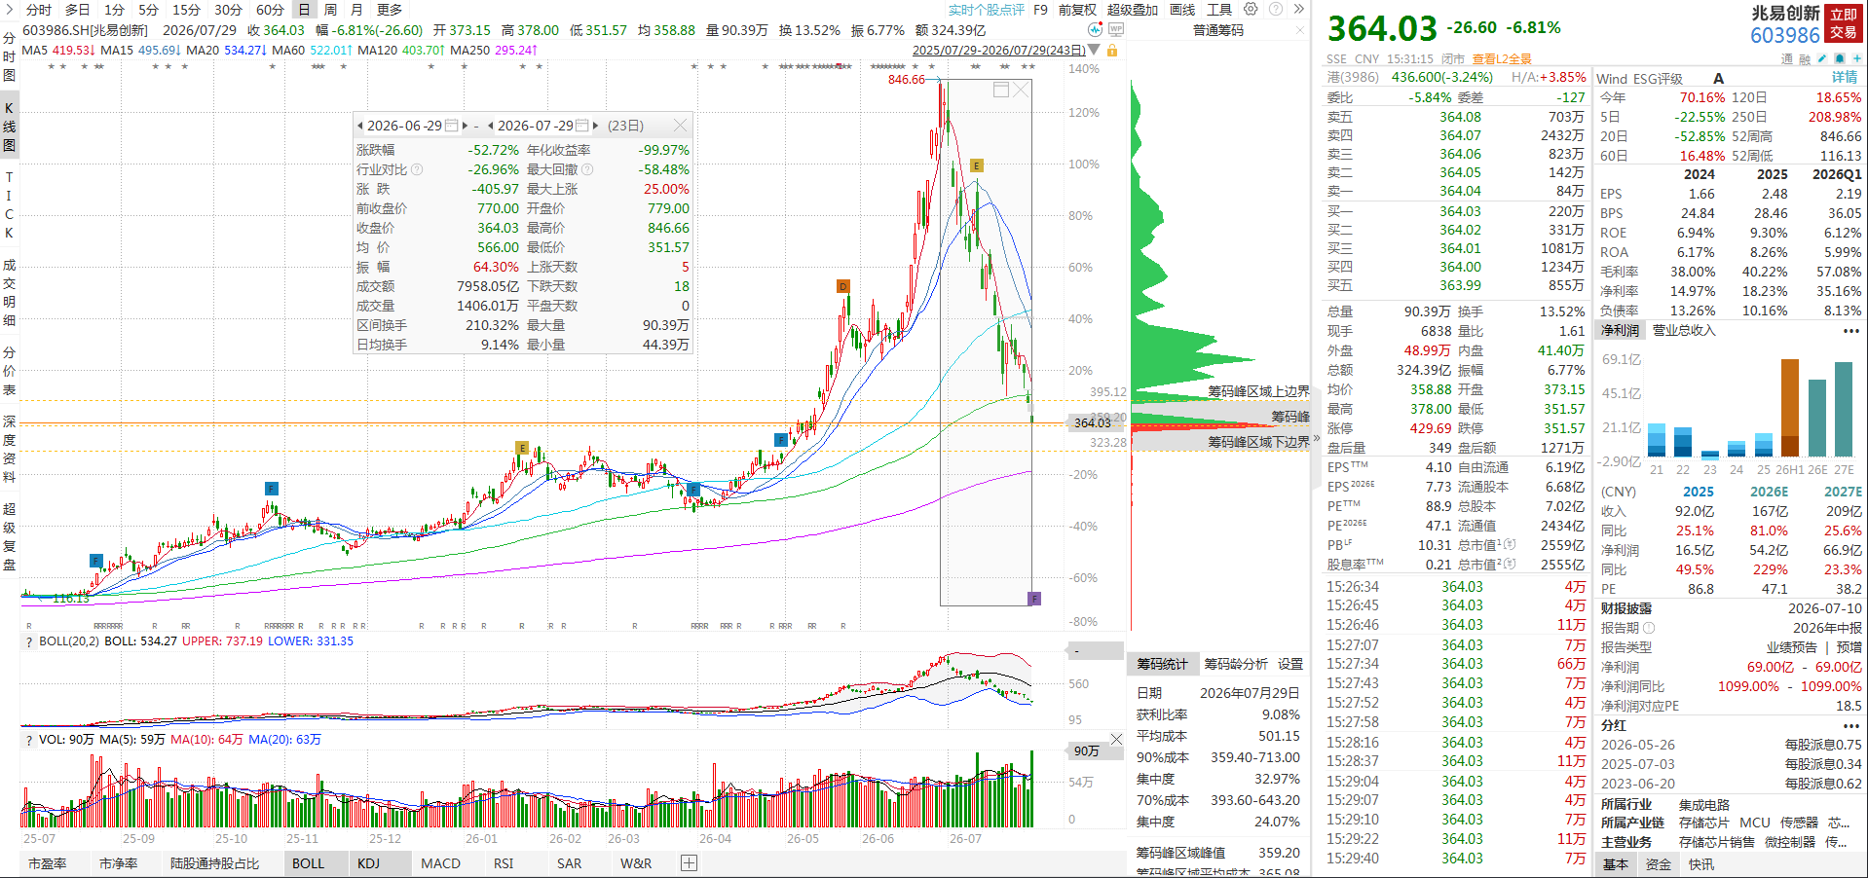Expand more toolbar options double chevron
Image resolution: width=1868 pixels, height=878 pixels.
click(x=1298, y=9)
